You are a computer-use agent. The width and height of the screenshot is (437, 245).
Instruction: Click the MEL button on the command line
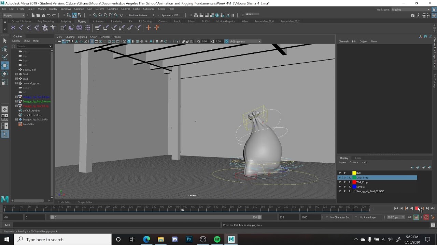(7, 225)
